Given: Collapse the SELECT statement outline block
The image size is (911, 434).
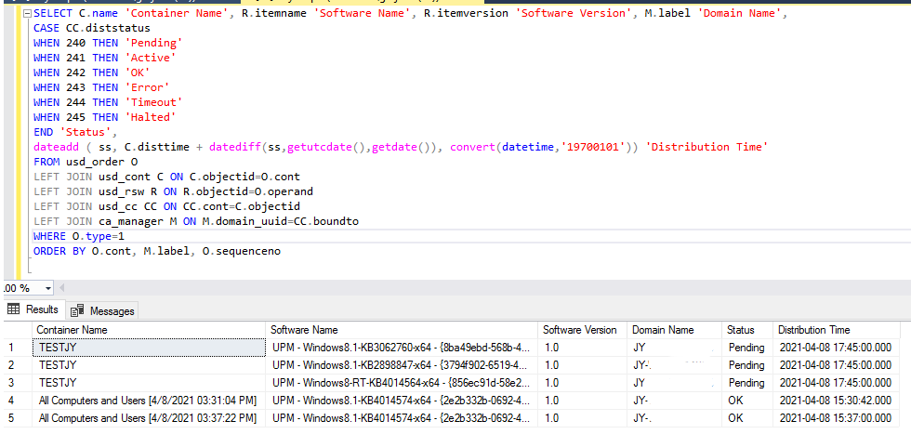Looking at the screenshot, I should pos(25,13).
